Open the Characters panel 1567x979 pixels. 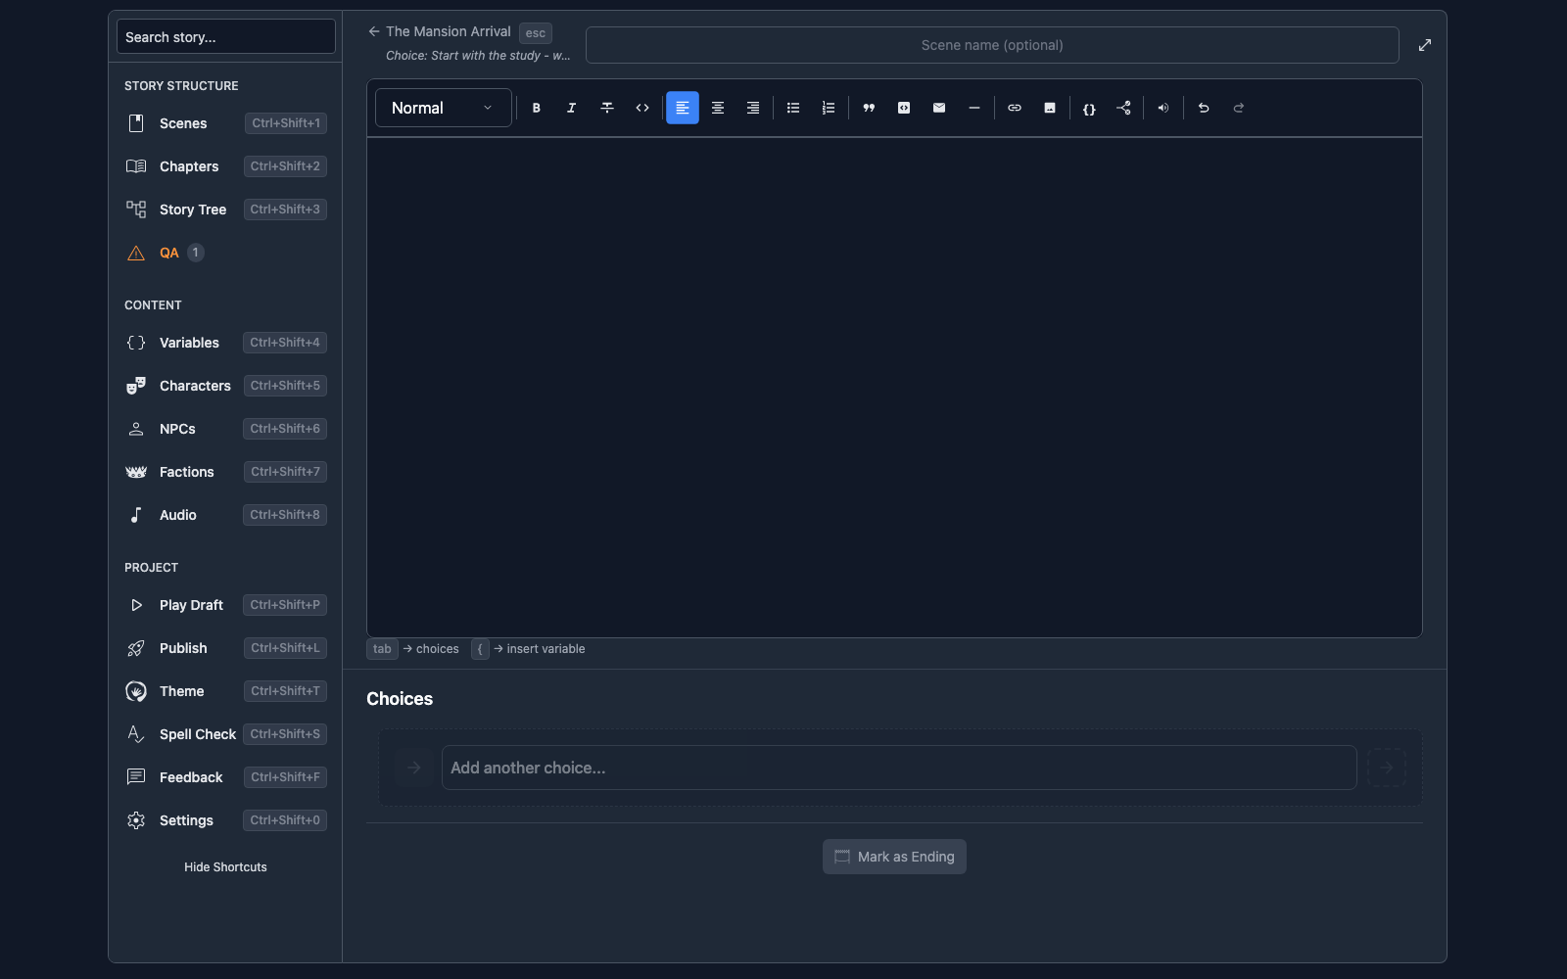(x=196, y=385)
